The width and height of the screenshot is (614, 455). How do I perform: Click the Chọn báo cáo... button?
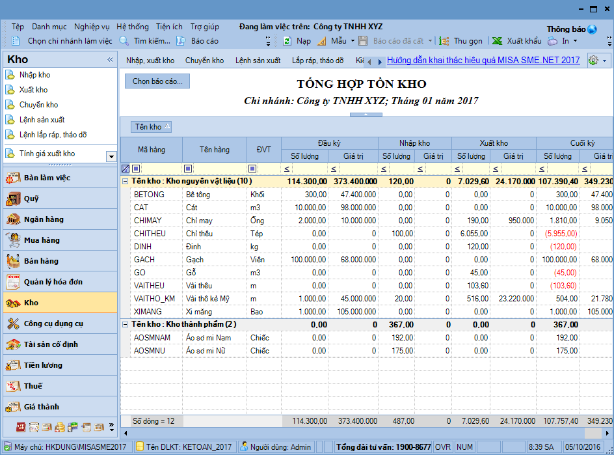pos(157,81)
